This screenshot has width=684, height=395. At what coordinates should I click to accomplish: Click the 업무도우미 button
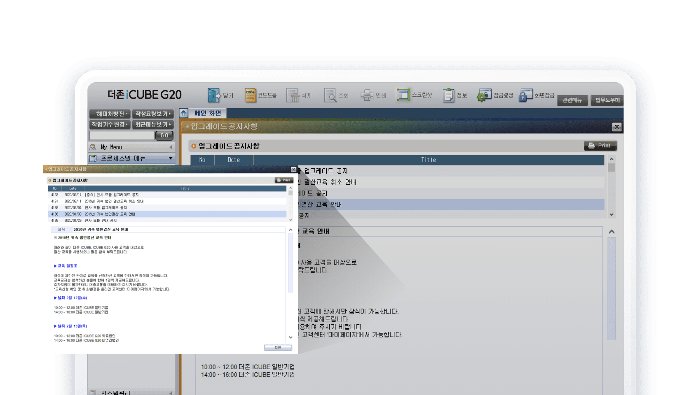tap(607, 100)
